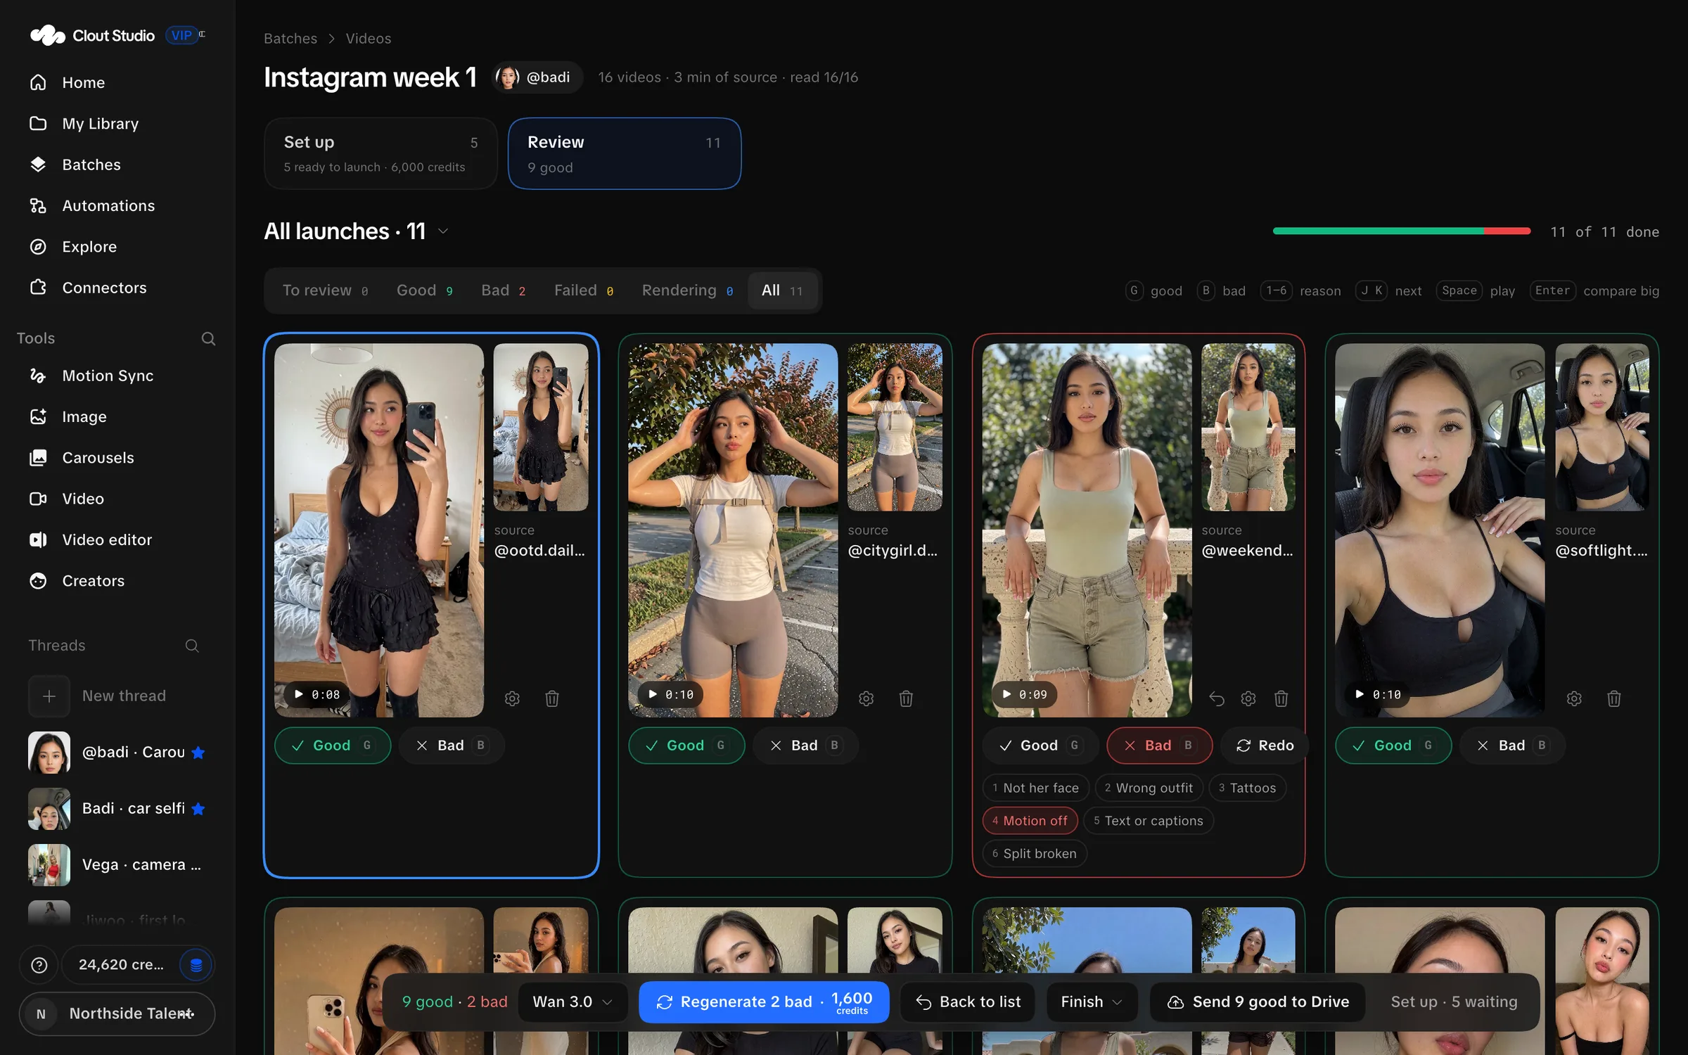
Task: Select the Wrong outfit reason
Action: click(1149, 788)
